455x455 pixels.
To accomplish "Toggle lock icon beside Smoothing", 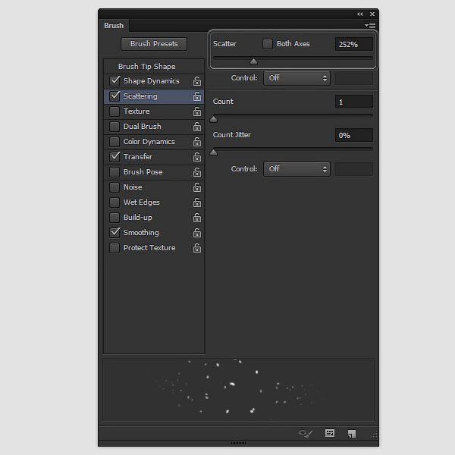I will [x=197, y=233].
